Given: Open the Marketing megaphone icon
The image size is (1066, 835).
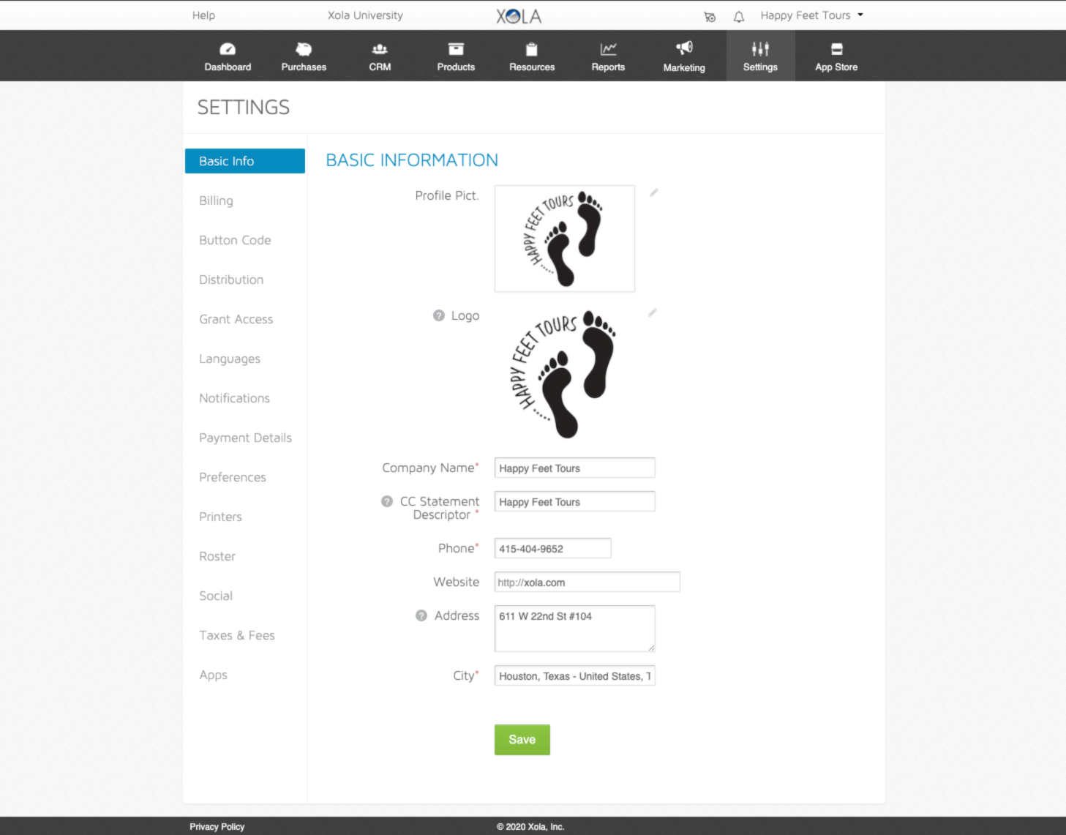Looking at the screenshot, I should coord(684,48).
